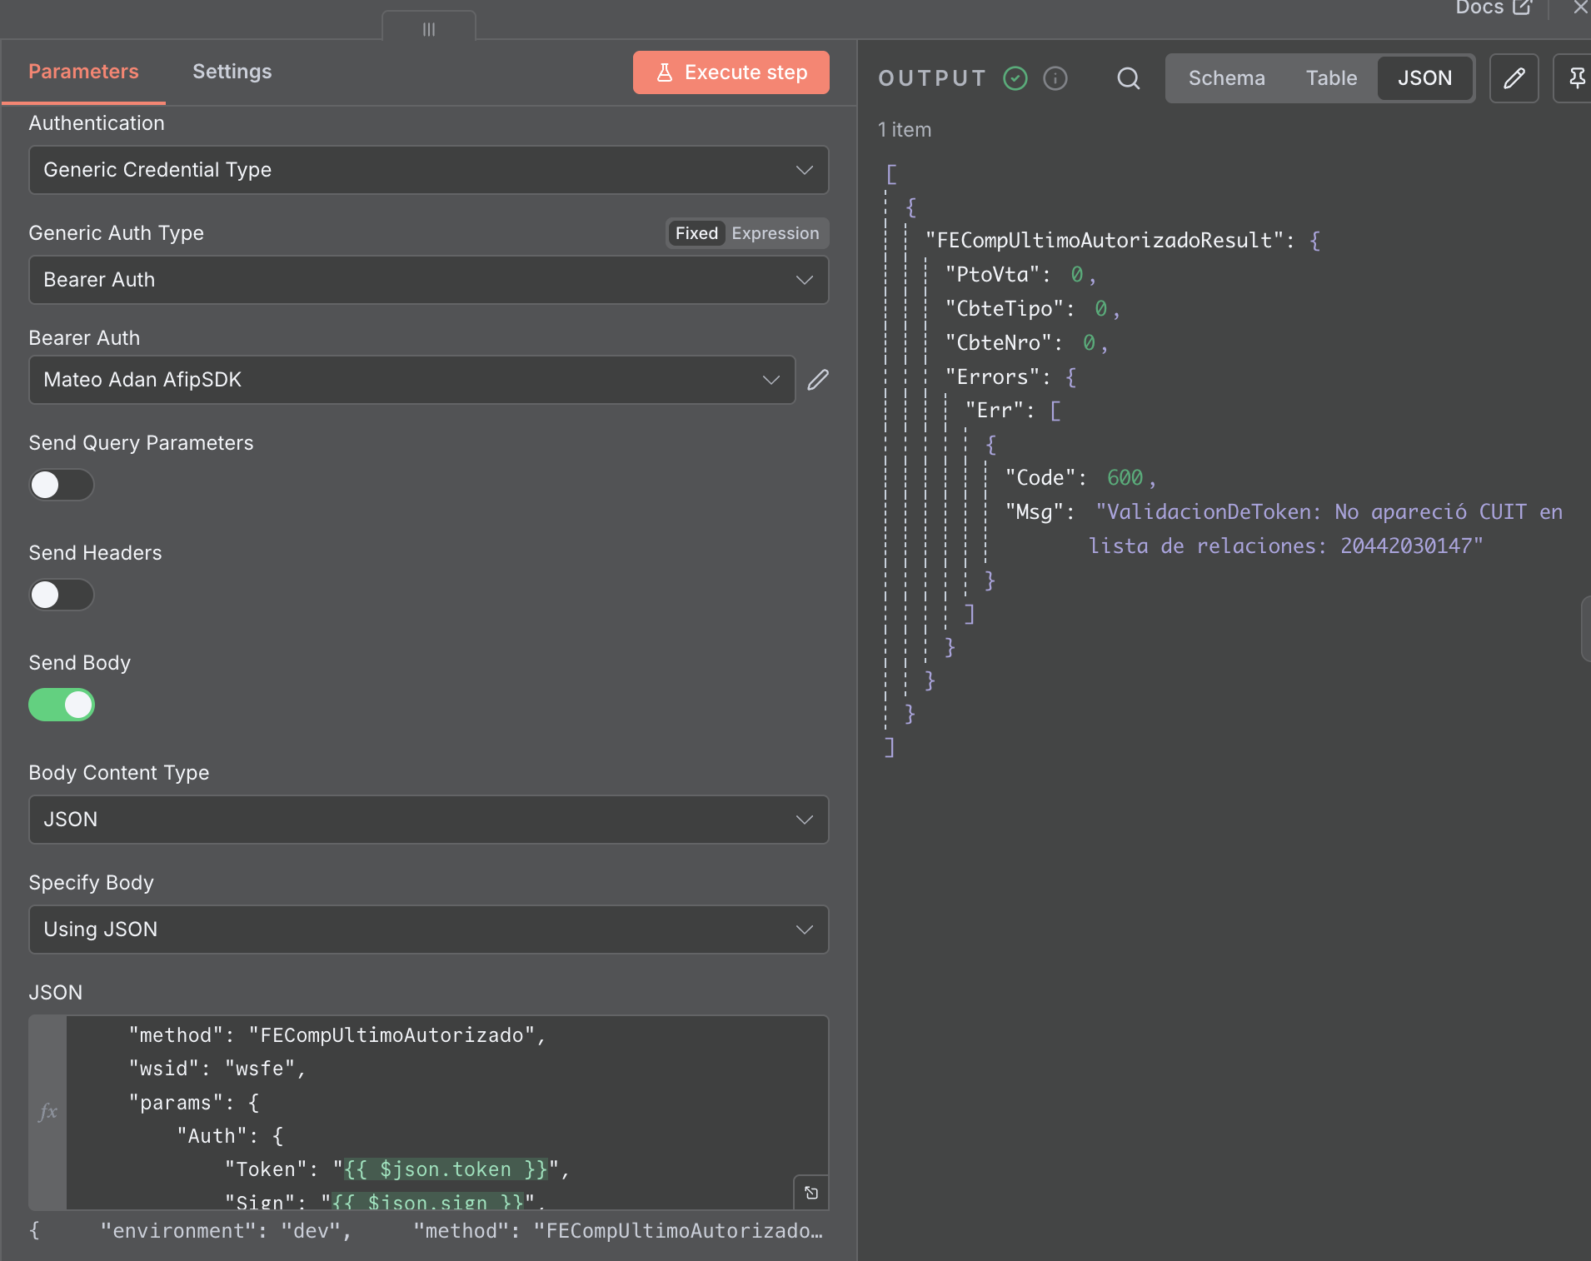The height and width of the screenshot is (1261, 1591).
Task: Click the panel drag handle at top
Action: pos(429,29)
